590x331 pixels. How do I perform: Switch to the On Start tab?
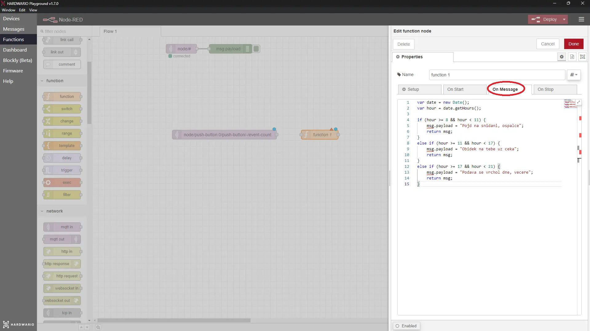click(x=465, y=89)
